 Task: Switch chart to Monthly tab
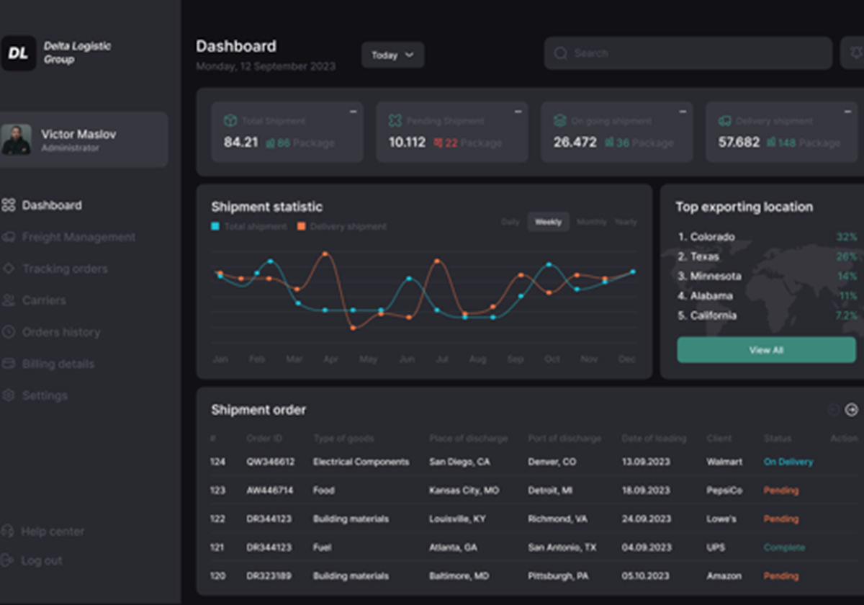(x=591, y=222)
